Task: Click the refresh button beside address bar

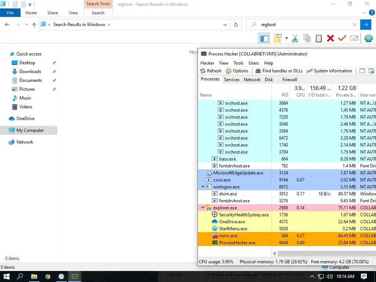Action: pos(236,25)
